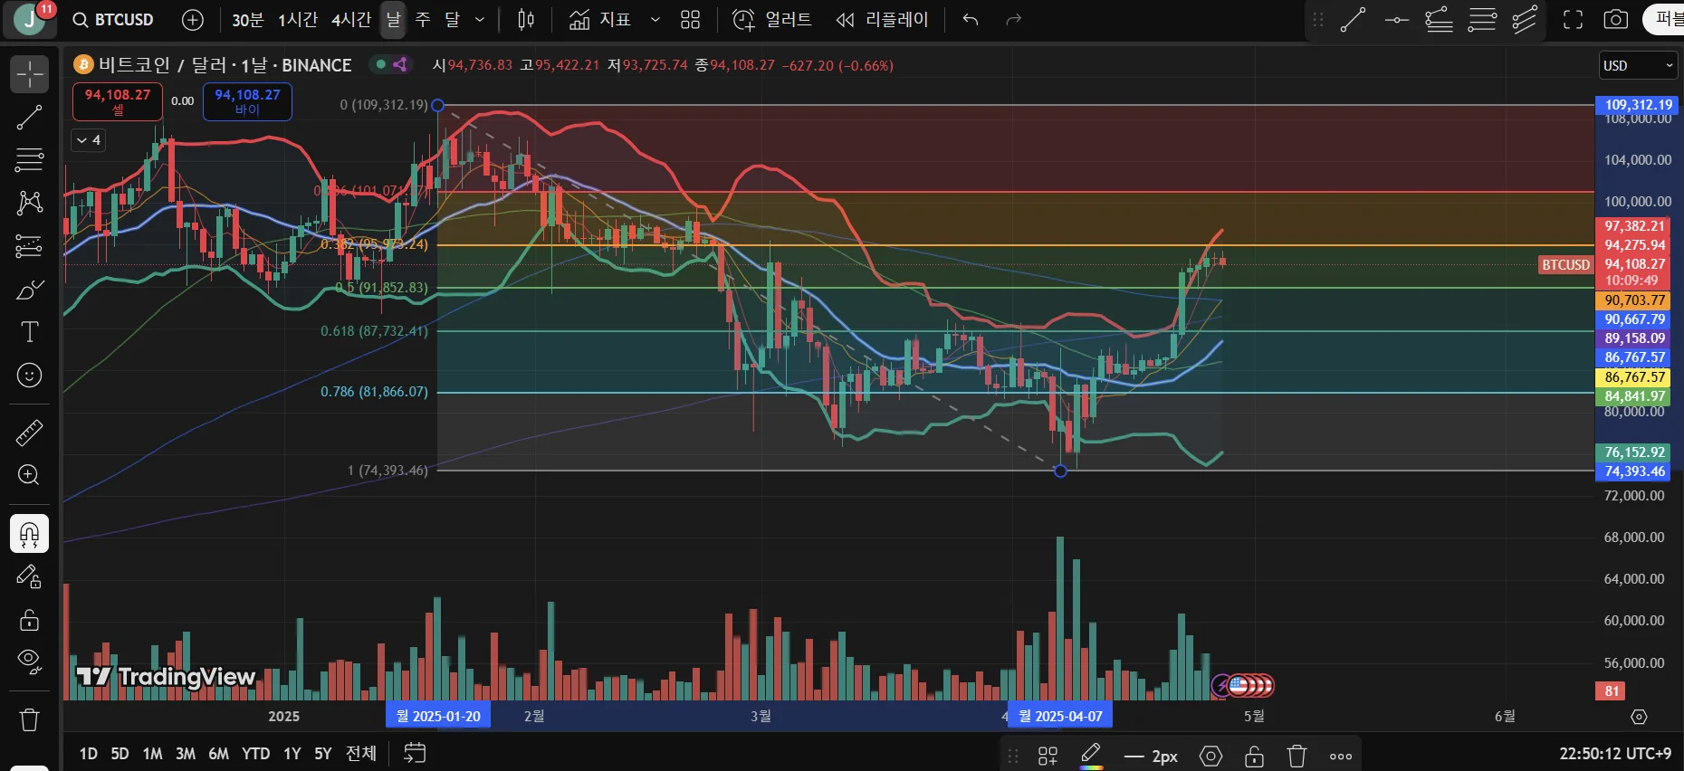Screen dimensions: 1684x771
Task: Open chart axis settings gear
Action: coord(1639,717)
